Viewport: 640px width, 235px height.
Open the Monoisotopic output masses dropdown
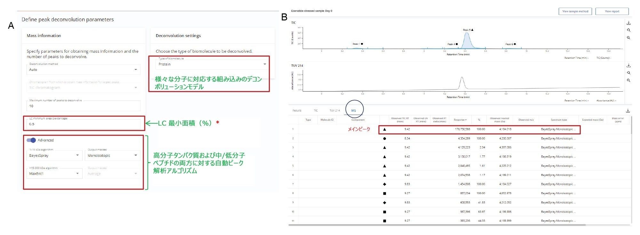pos(113,155)
